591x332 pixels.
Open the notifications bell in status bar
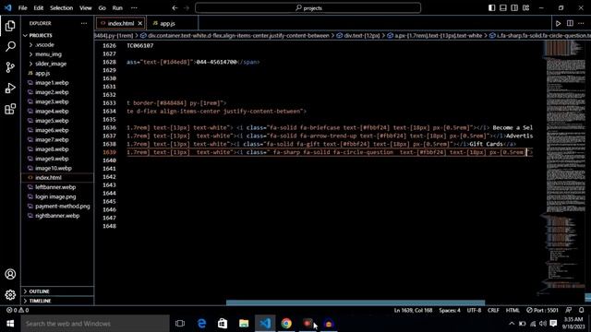pos(582,310)
